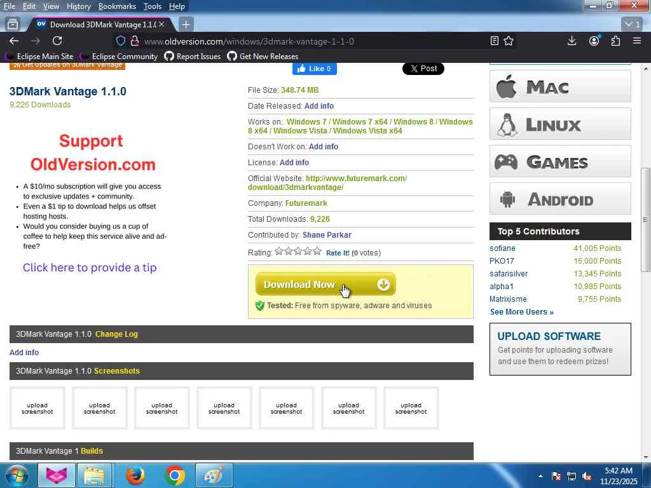The height and width of the screenshot is (488, 651).
Task: Open contributor Matrixisme's profile
Action: click(508, 299)
